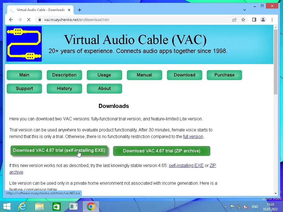Go to the Download page button
Image resolution: width=283 pixels, height=212 pixels.
184,75
